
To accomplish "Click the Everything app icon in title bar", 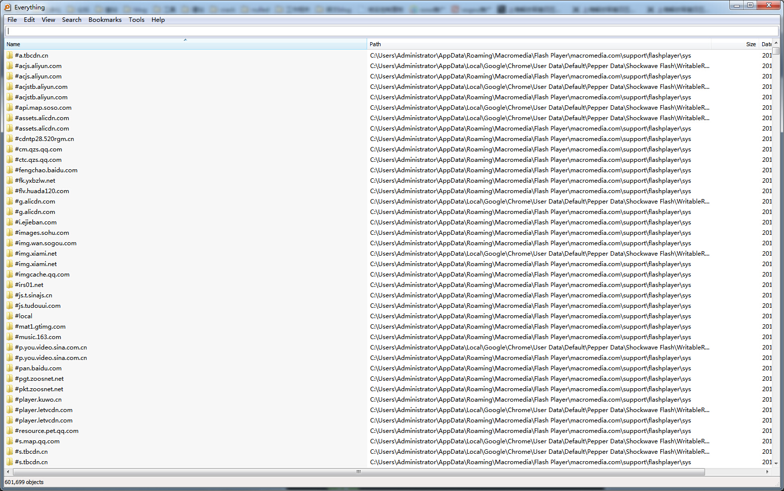I will point(7,7).
